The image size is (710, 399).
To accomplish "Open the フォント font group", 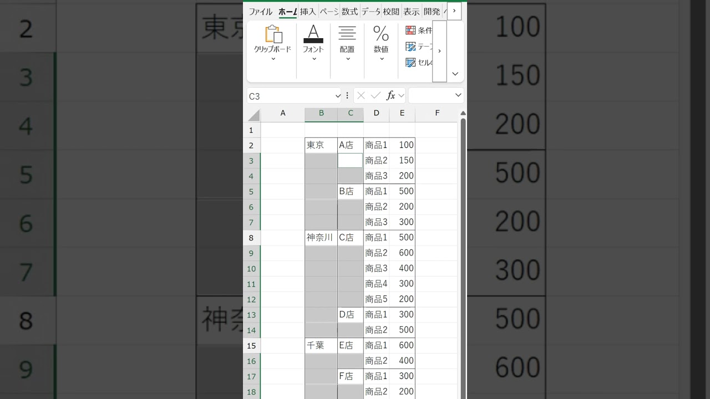I will tap(313, 42).
